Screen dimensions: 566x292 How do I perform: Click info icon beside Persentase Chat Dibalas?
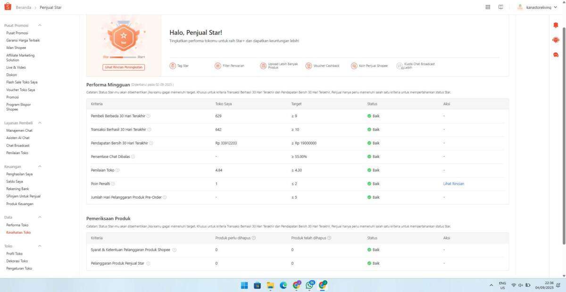[133, 157]
